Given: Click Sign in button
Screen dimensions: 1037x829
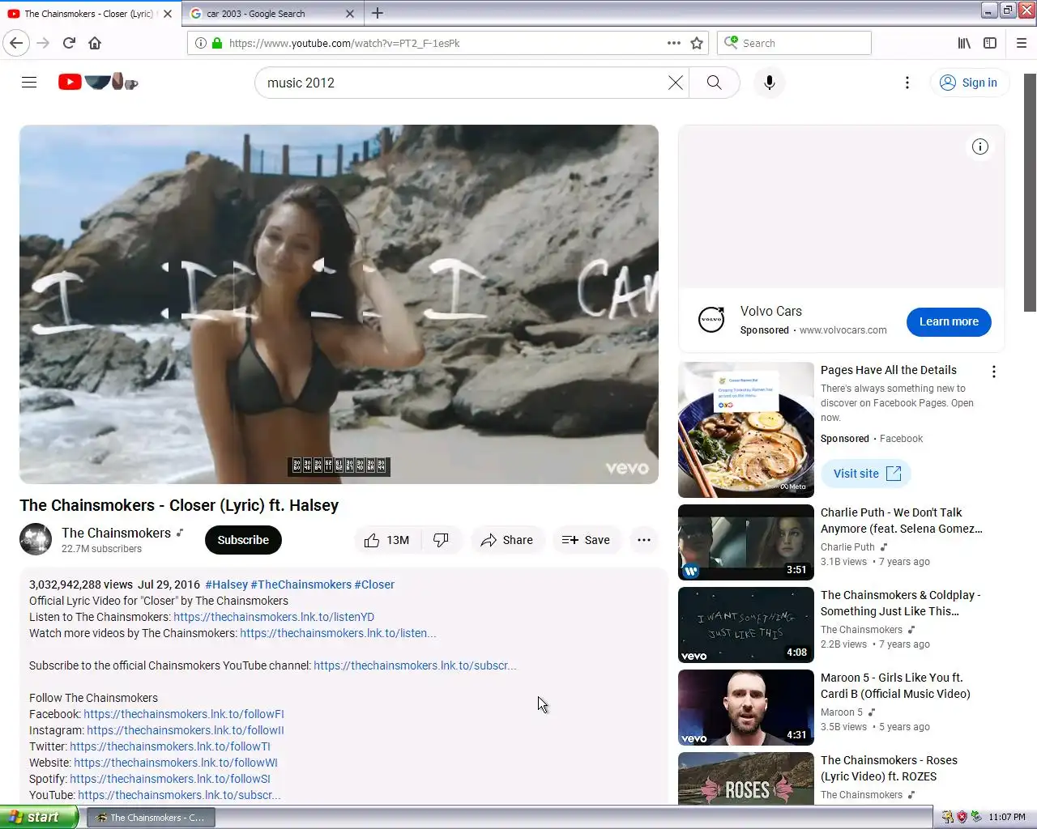Looking at the screenshot, I should pos(969,83).
